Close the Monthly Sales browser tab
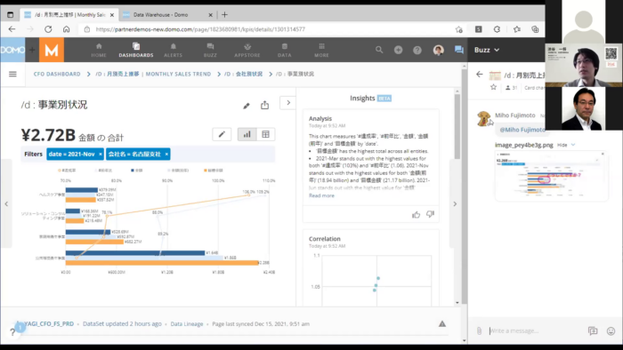Screen dimensions: 623x350 [112, 15]
